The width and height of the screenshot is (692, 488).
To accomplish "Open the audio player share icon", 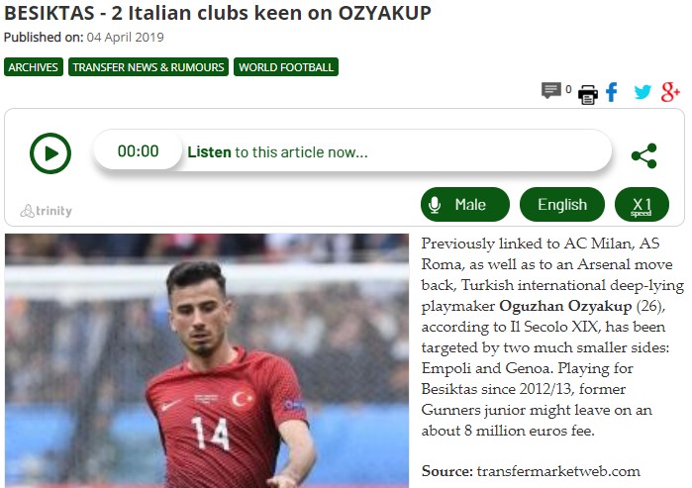I will point(643,155).
